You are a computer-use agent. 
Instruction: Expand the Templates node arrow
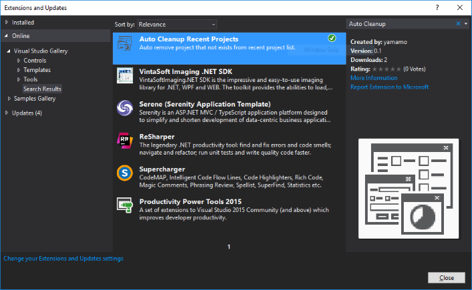pyautogui.click(x=19, y=70)
